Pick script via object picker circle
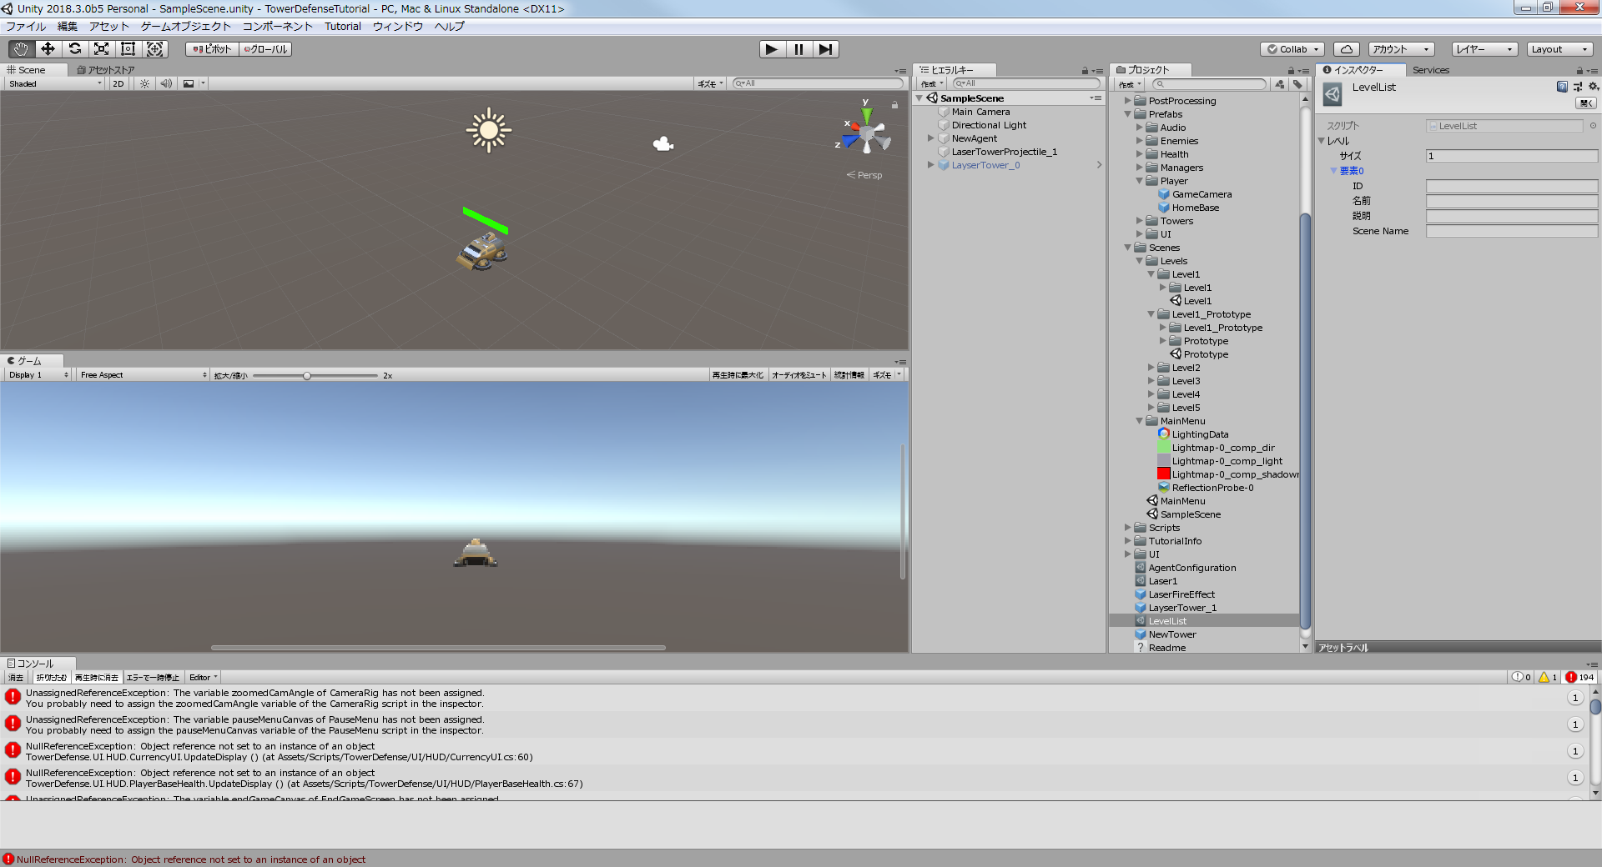 point(1593,126)
